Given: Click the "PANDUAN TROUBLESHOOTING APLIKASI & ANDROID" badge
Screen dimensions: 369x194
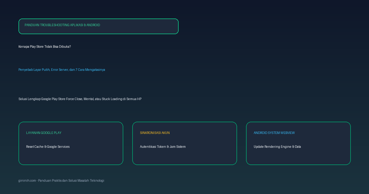Looking at the screenshot, I should click(98, 26).
